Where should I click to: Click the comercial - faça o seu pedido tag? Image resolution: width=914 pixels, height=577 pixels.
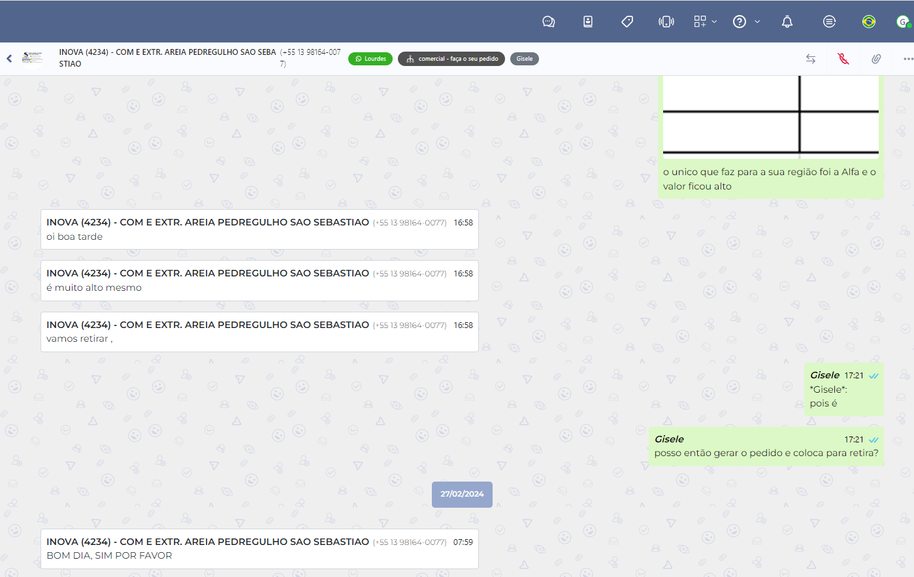(x=451, y=59)
